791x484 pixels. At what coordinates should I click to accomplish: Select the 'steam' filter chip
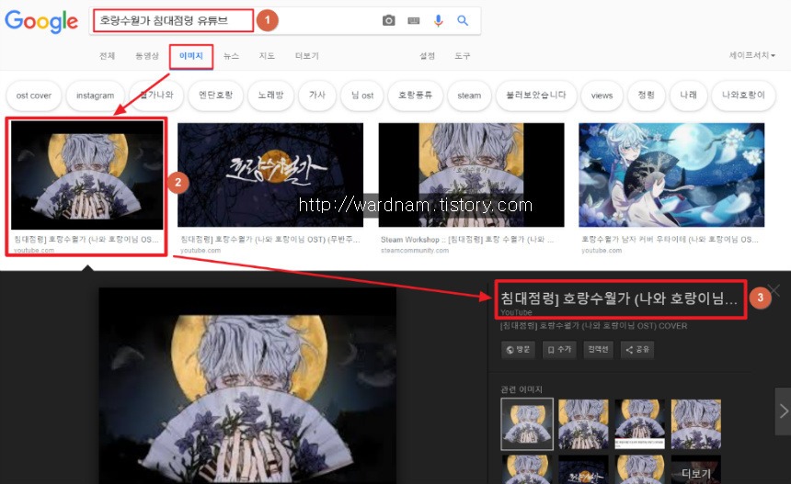click(x=469, y=96)
